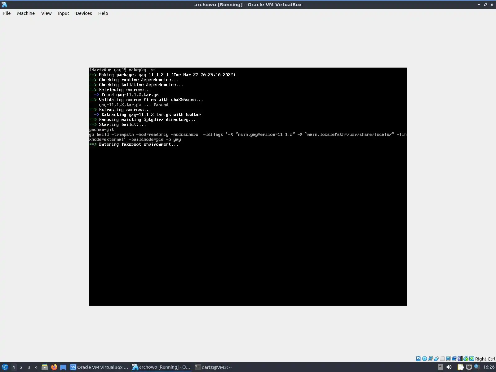Viewport: 496px width, 372px height.
Task: Focus the archowo [Running] taskbar entry
Action: (x=161, y=367)
